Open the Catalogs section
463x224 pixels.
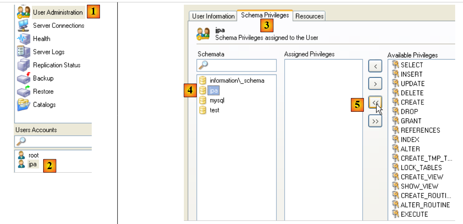(x=44, y=105)
